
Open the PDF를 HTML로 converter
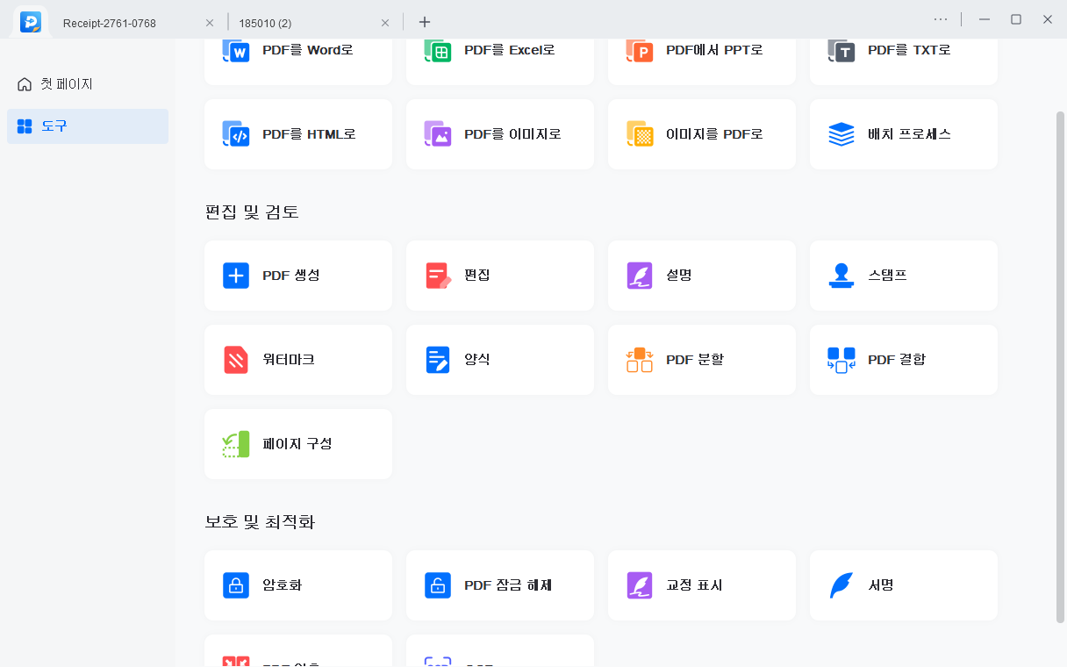(x=298, y=134)
